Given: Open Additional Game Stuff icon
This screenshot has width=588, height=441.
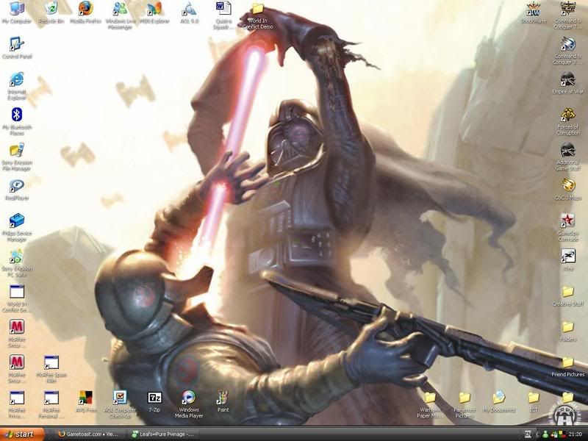Looking at the screenshot, I should [x=567, y=157].
